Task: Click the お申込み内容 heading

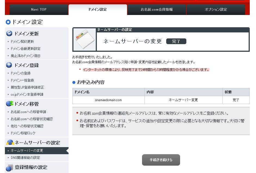Action: pos(91,82)
